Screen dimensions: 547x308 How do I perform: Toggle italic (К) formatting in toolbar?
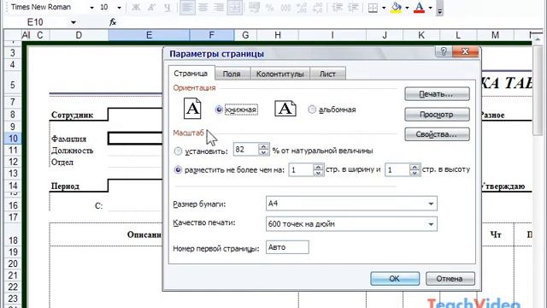(x=151, y=8)
